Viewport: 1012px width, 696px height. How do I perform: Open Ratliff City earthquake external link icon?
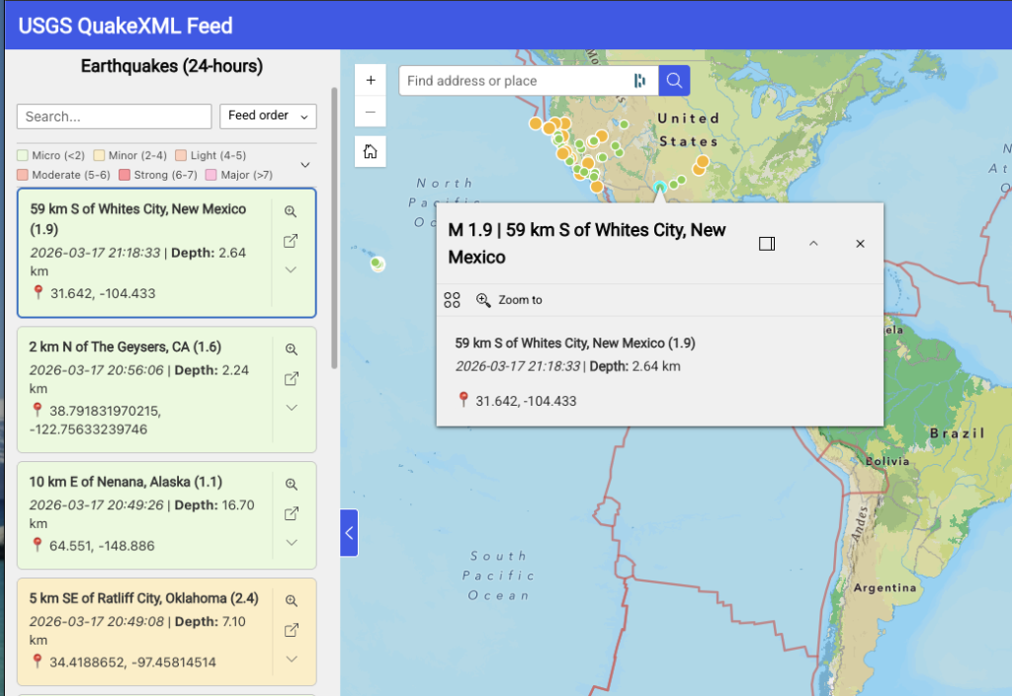click(292, 630)
